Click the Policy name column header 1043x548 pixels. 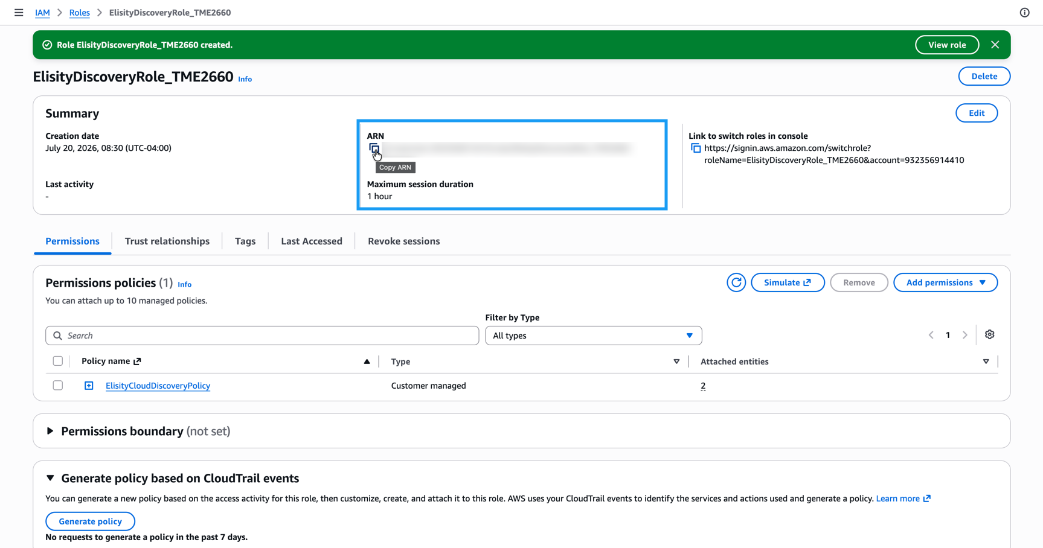(111, 361)
